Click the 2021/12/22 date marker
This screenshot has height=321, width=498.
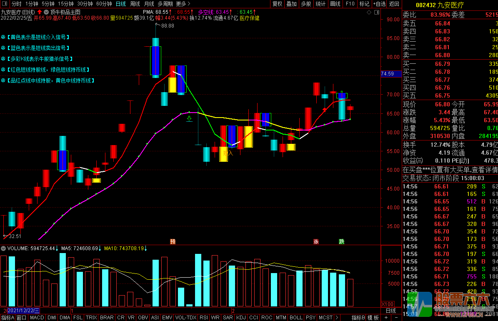(23, 311)
